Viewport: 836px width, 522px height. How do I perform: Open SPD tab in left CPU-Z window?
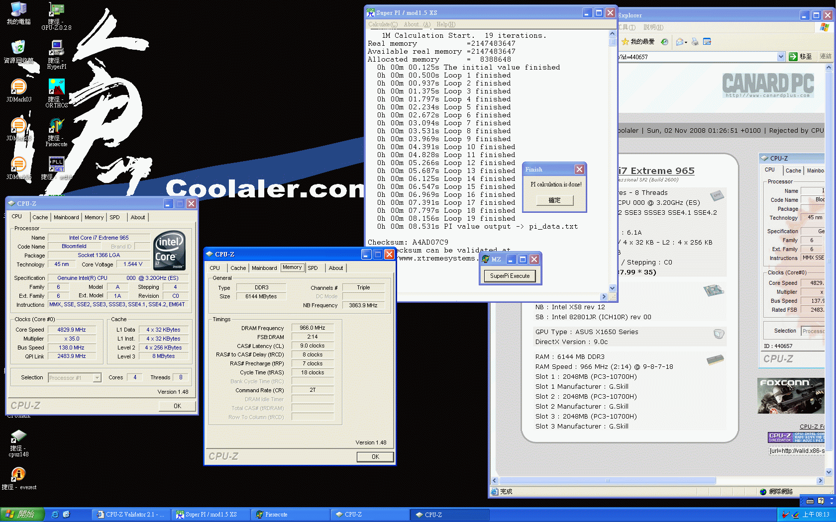point(115,217)
